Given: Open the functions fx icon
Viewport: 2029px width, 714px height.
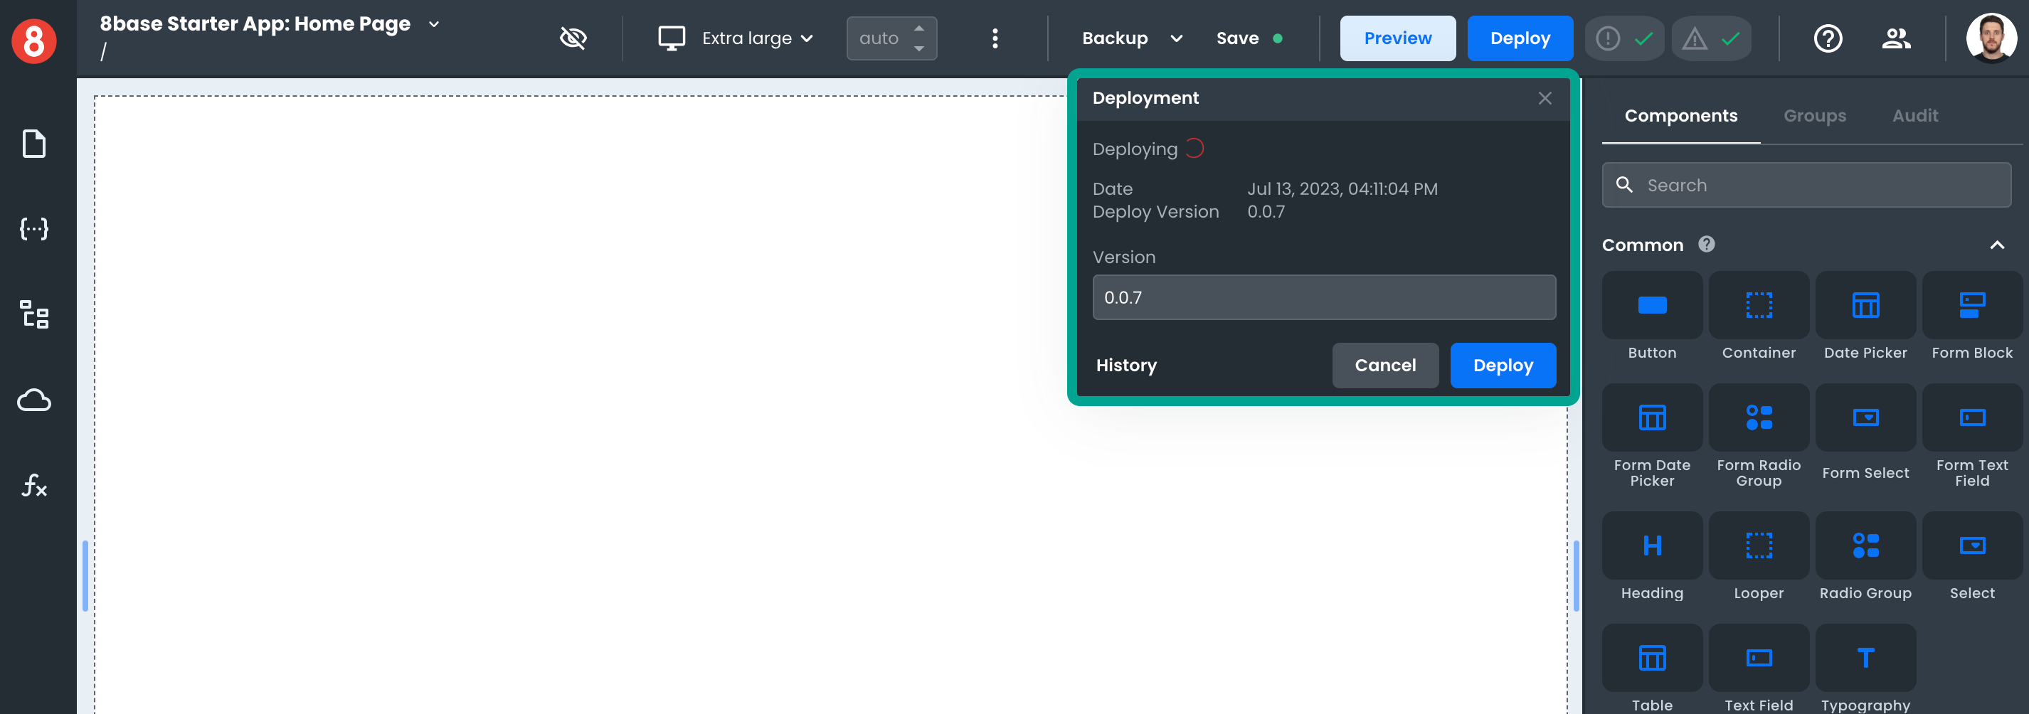Looking at the screenshot, I should tap(34, 485).
